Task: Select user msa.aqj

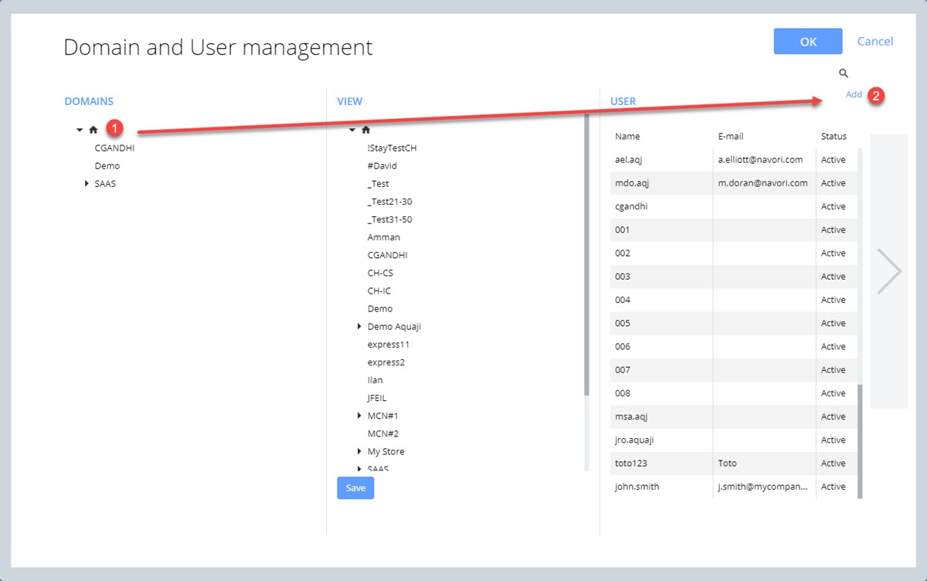Action: (x=732, y=416)
